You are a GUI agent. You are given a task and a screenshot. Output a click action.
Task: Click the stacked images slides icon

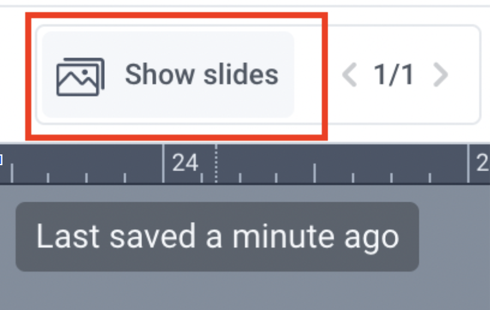point(80,76)
